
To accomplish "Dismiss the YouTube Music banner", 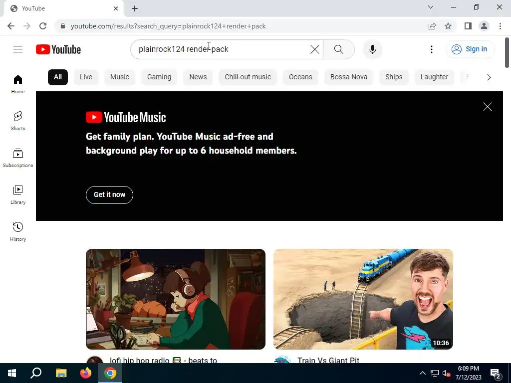I will coord(487,107).
